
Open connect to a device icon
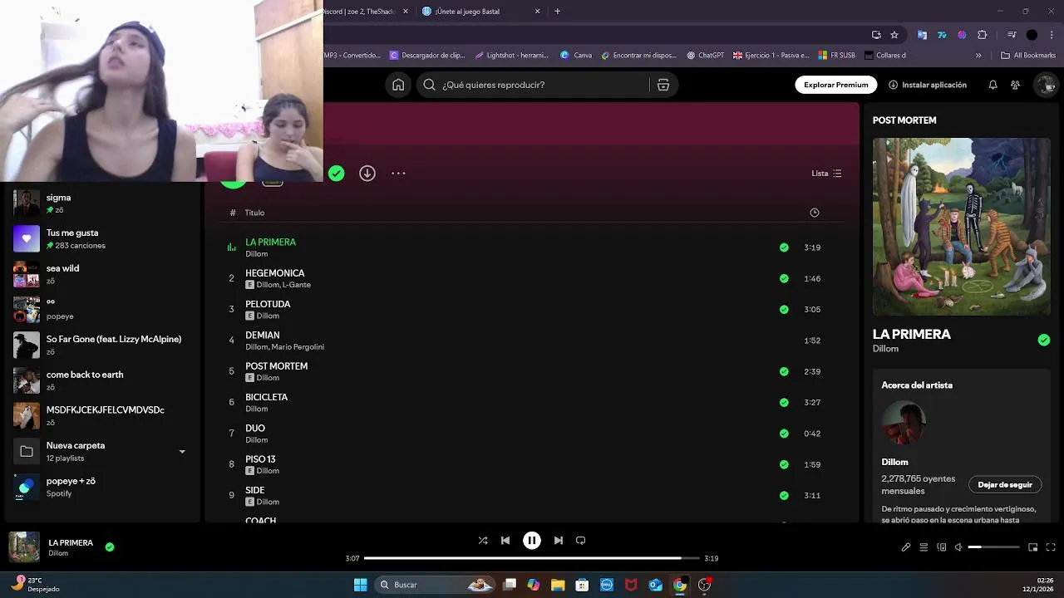tap(942, 547)
